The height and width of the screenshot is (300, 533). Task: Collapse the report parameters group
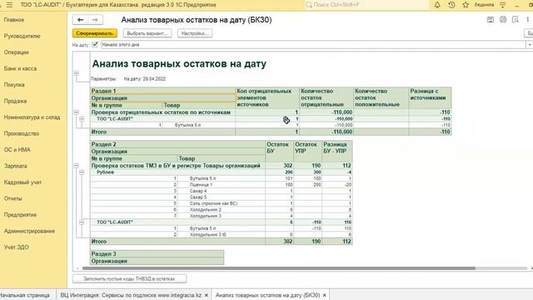[77, 73]
